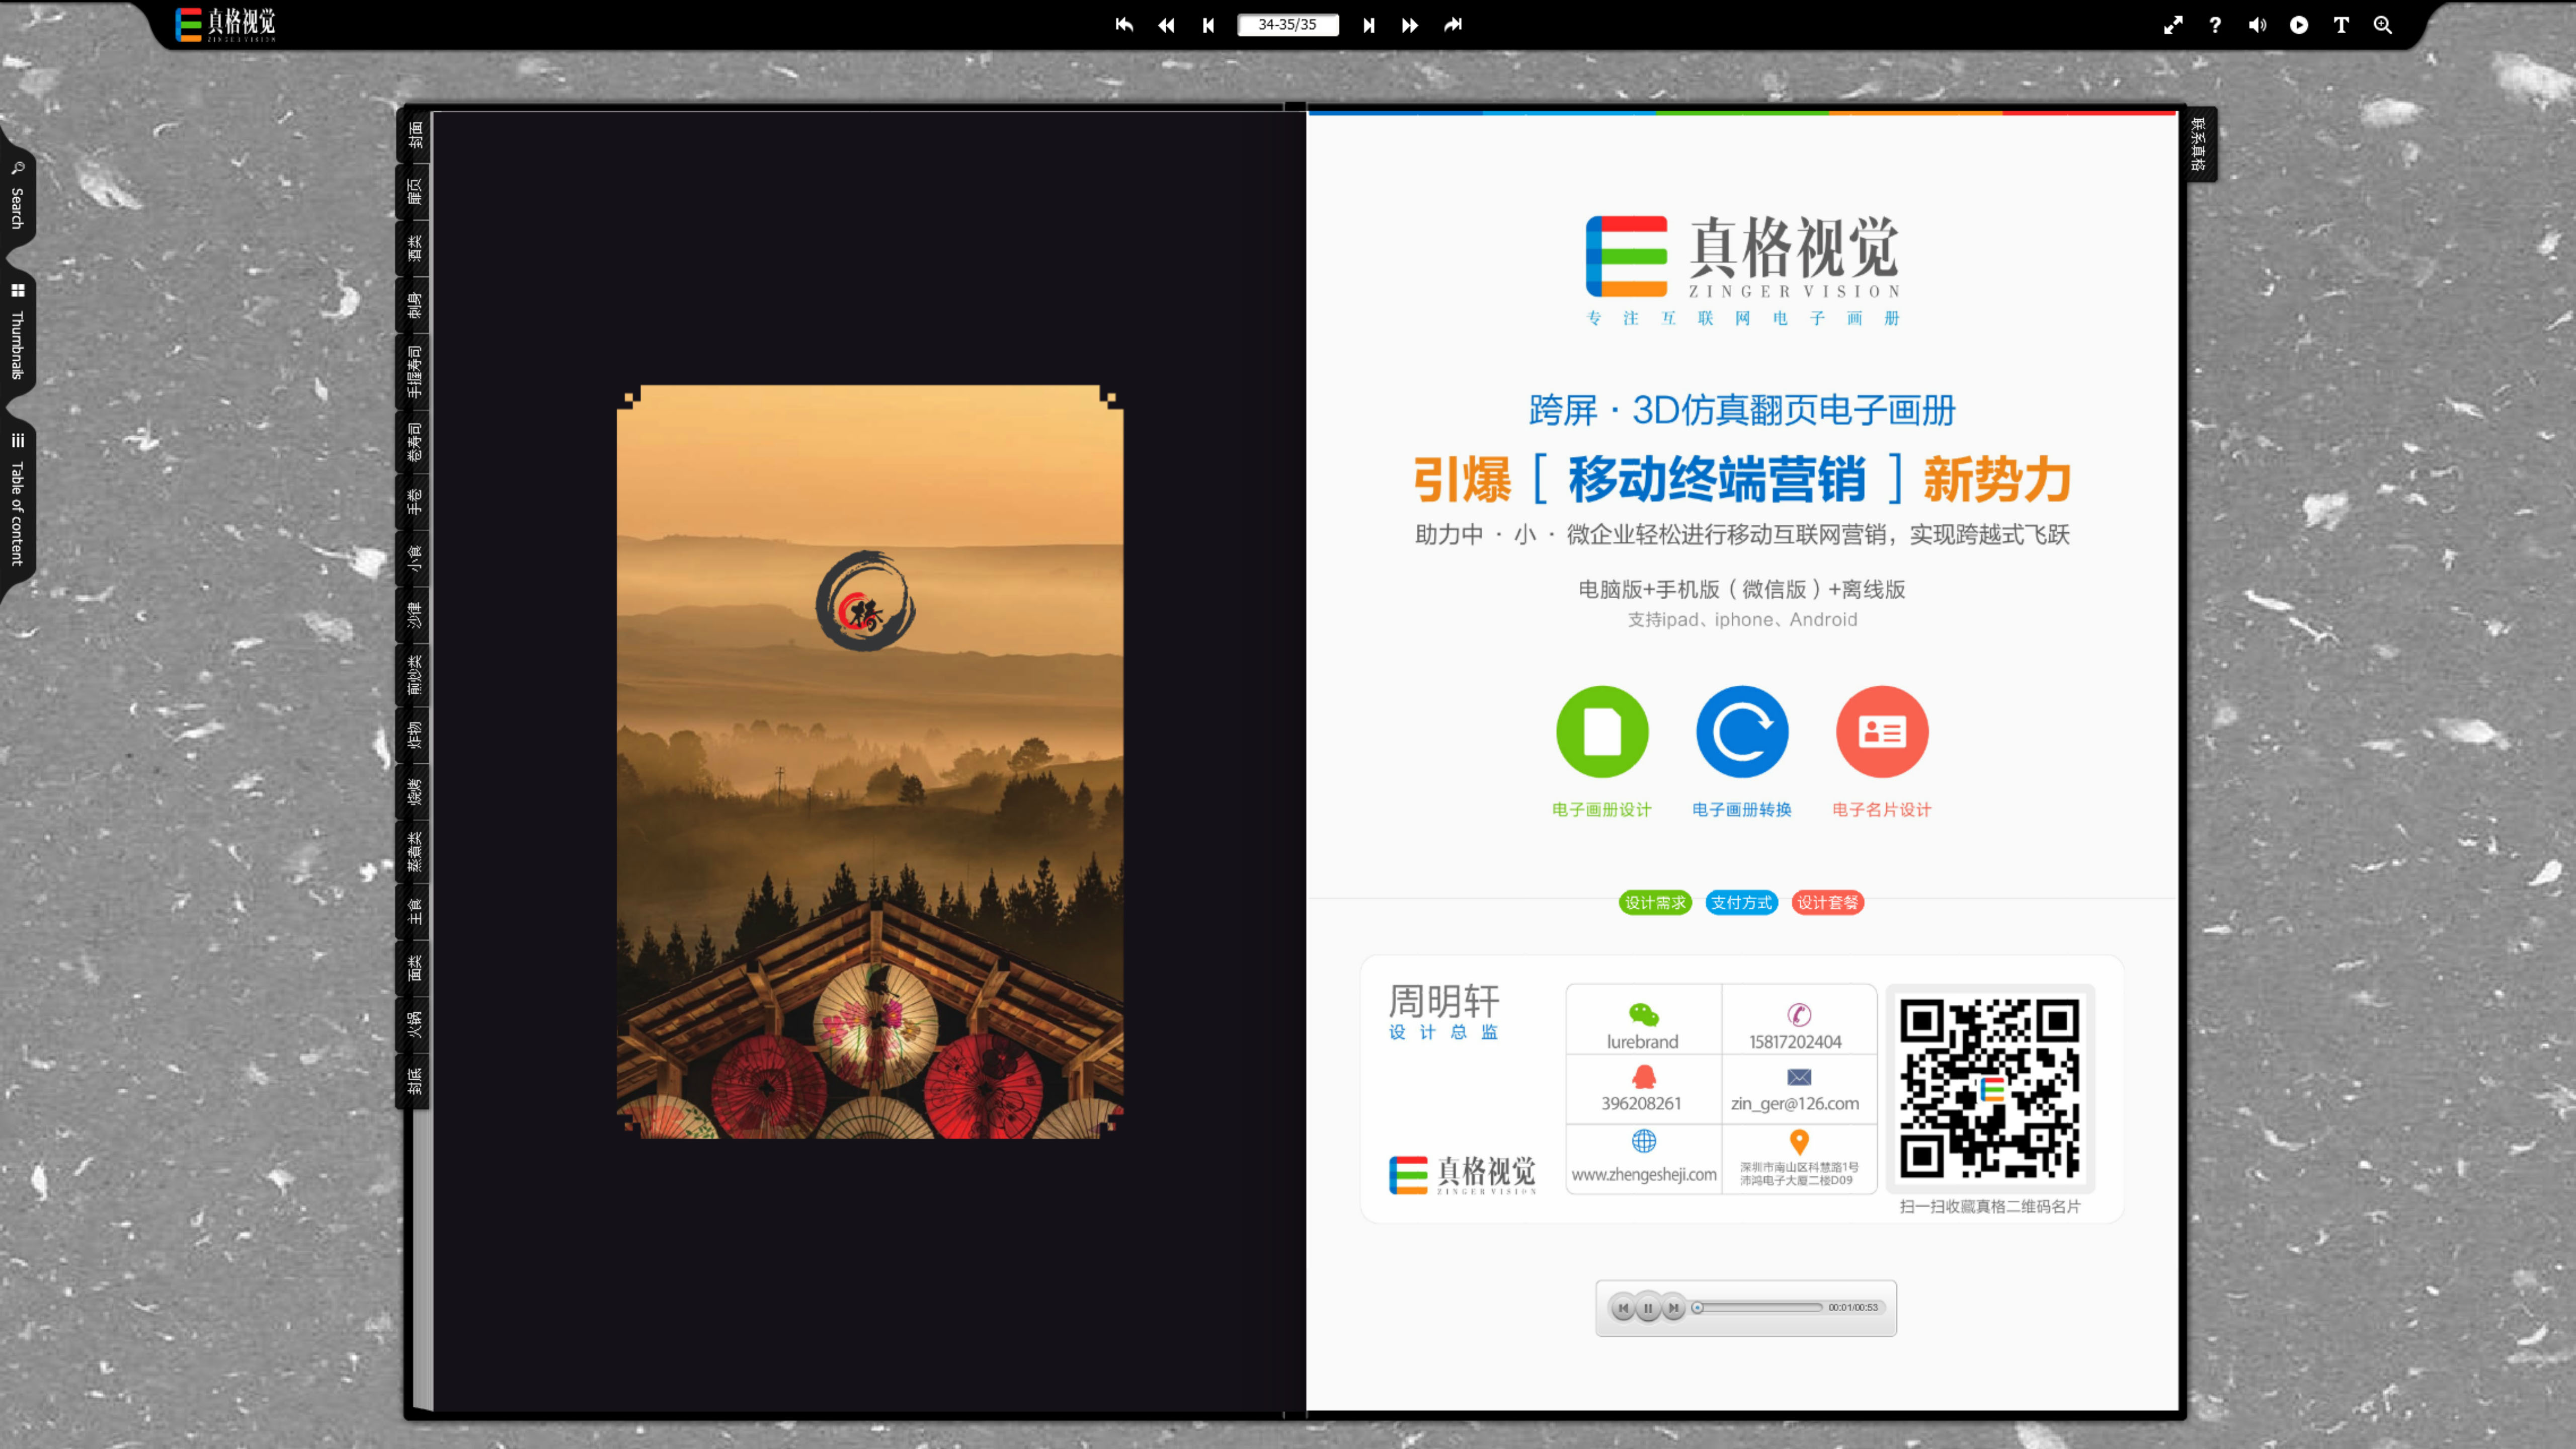Click the 支付方式 payment button
Viewport: 2576px width, 1449px height.
click(1741, 903)
